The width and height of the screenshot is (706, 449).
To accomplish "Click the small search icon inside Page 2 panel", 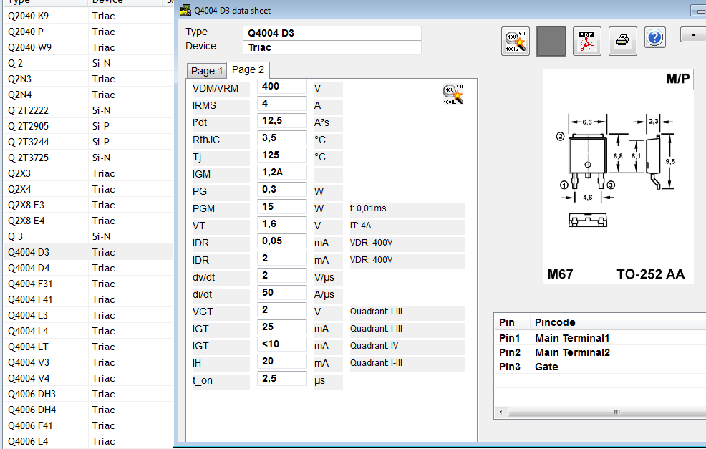I will [x=453, y=94].
